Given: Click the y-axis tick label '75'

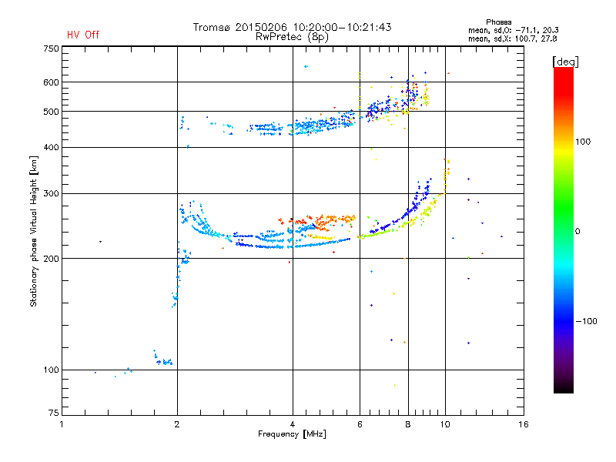Looking at the screenshot, I should (x=53, y=413).
